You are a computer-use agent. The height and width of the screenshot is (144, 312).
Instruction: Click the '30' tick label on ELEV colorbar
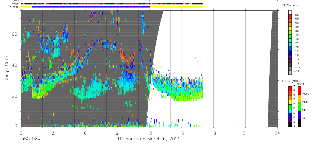tap(297, 39)
